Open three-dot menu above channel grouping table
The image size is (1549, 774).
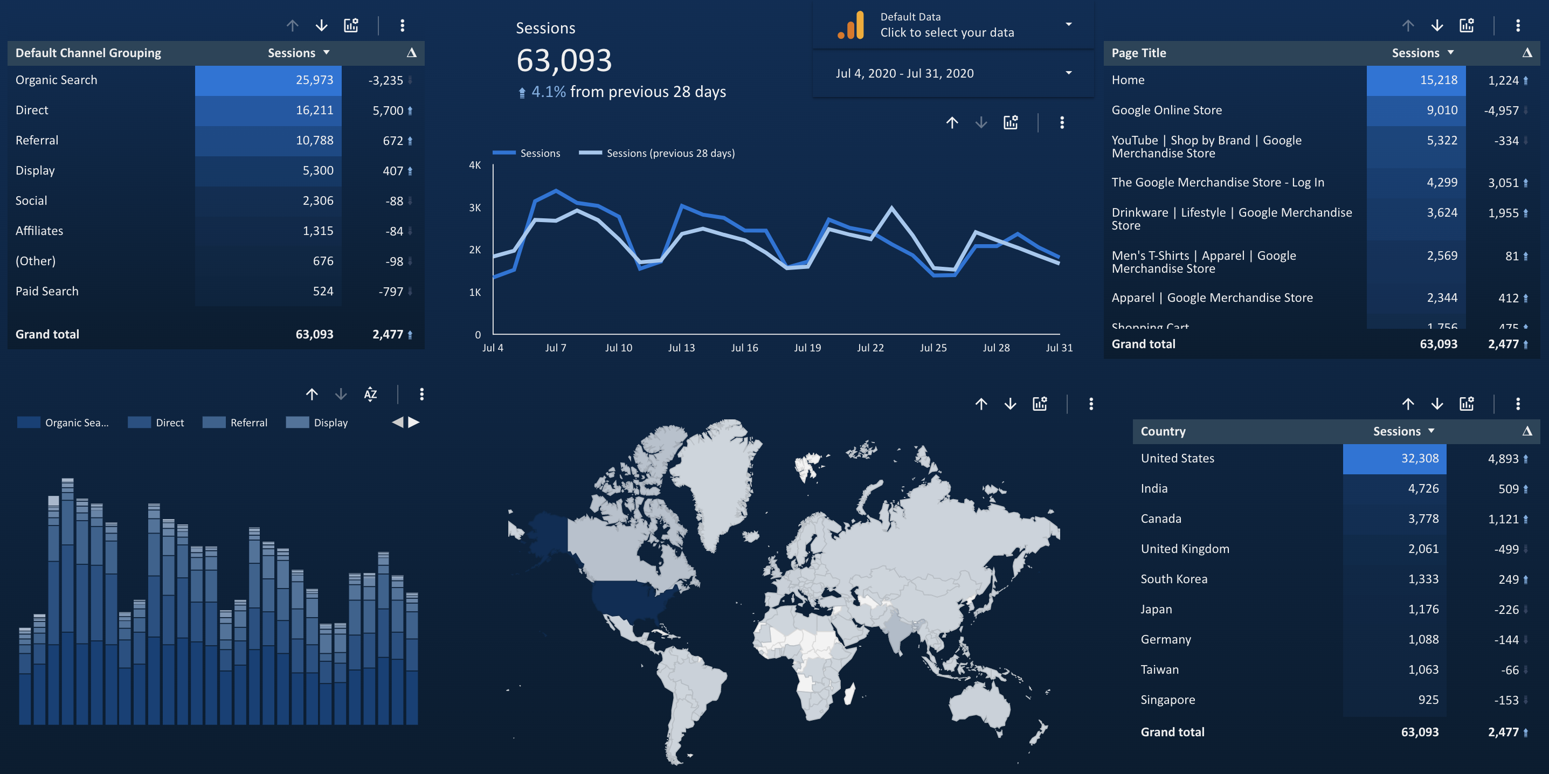point(402,25)
